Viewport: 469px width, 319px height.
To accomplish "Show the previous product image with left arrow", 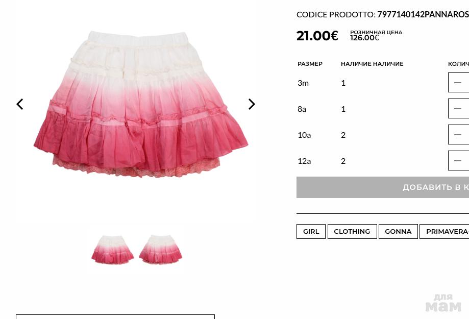I will tap(20, 104).
